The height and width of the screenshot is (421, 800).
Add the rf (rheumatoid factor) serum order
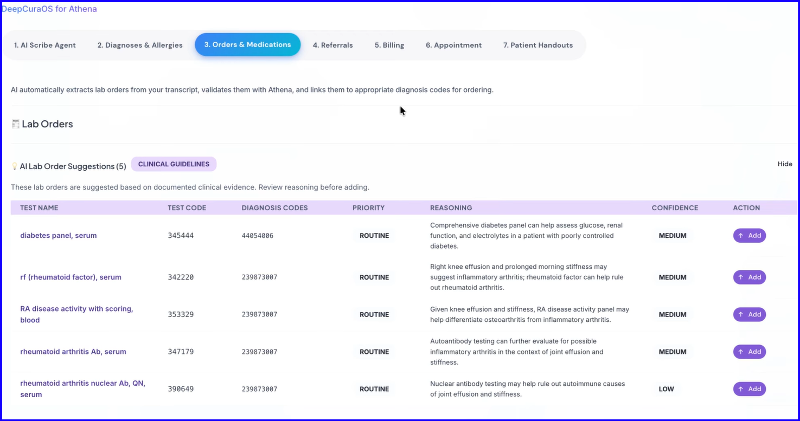point(749,277)
